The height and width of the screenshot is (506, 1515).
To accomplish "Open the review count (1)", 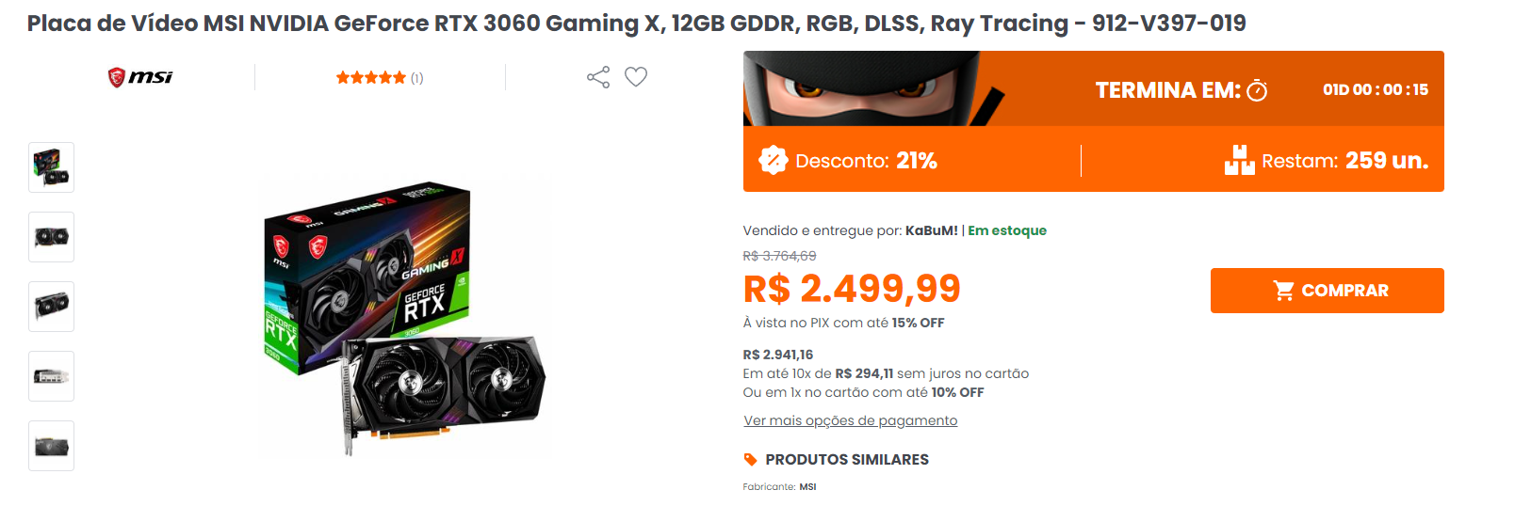I will 416,78.
